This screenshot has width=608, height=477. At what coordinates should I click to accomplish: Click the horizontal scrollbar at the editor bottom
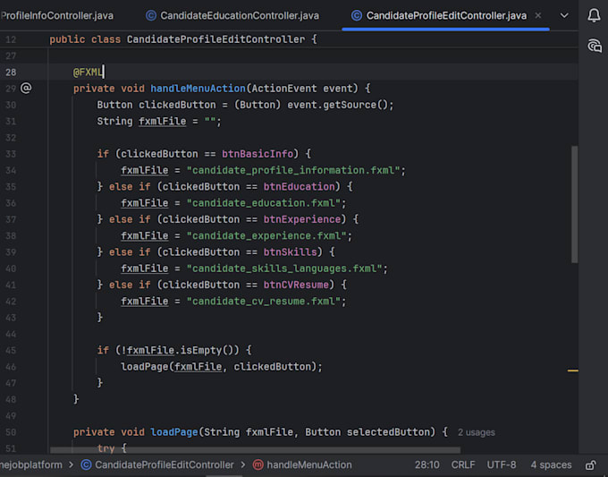pos(255,450)
